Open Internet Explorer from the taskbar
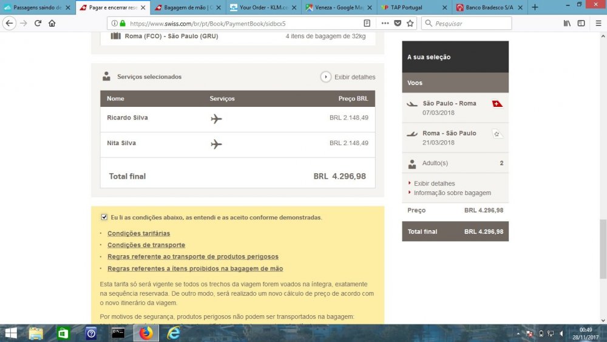The height and width of the screenshot is (342, 607). (174, 333)
